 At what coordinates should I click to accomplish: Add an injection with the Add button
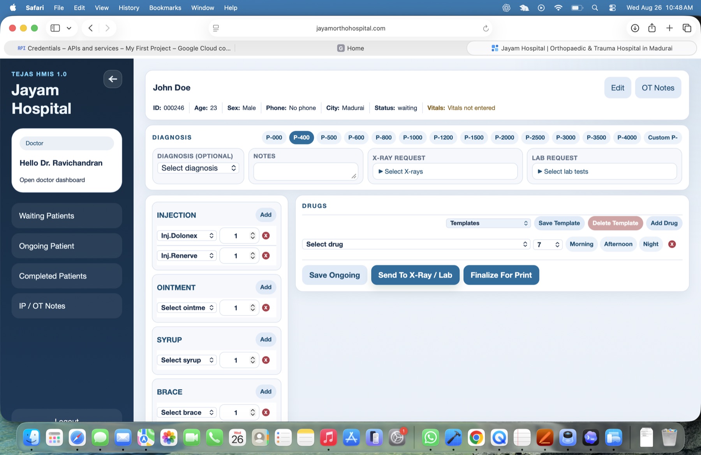pyautogui.click(x=266, y=215)
